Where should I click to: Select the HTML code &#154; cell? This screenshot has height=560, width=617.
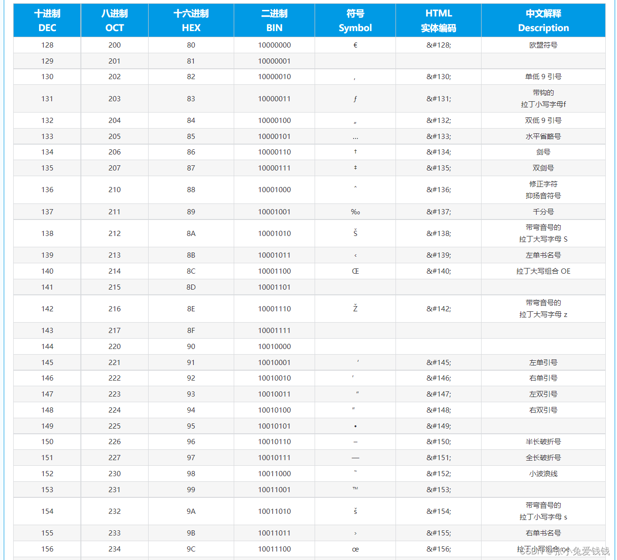pyautogui.click(x=438, y=511)
